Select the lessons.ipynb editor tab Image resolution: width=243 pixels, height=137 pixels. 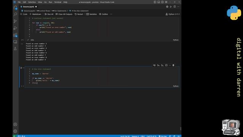[x=28, y=7]
